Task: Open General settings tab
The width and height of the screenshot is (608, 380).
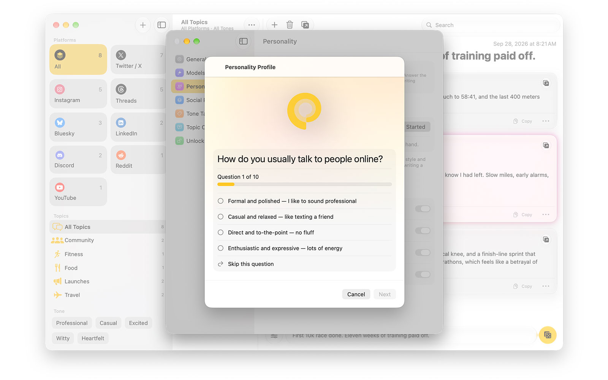Action: point(190,59)
